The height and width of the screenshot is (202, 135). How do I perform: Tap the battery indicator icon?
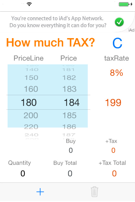point(126,4)
